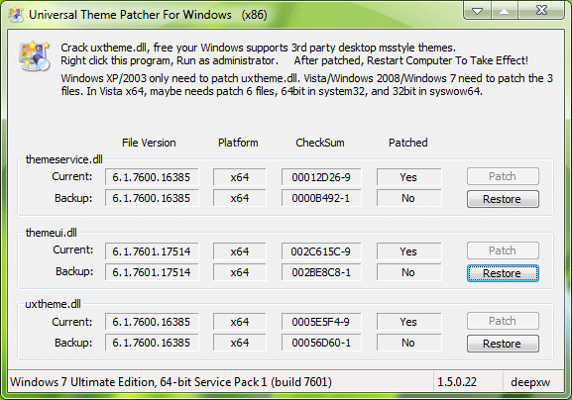Click the window title Universal Theme Patcher

click(x=148, y=15)
